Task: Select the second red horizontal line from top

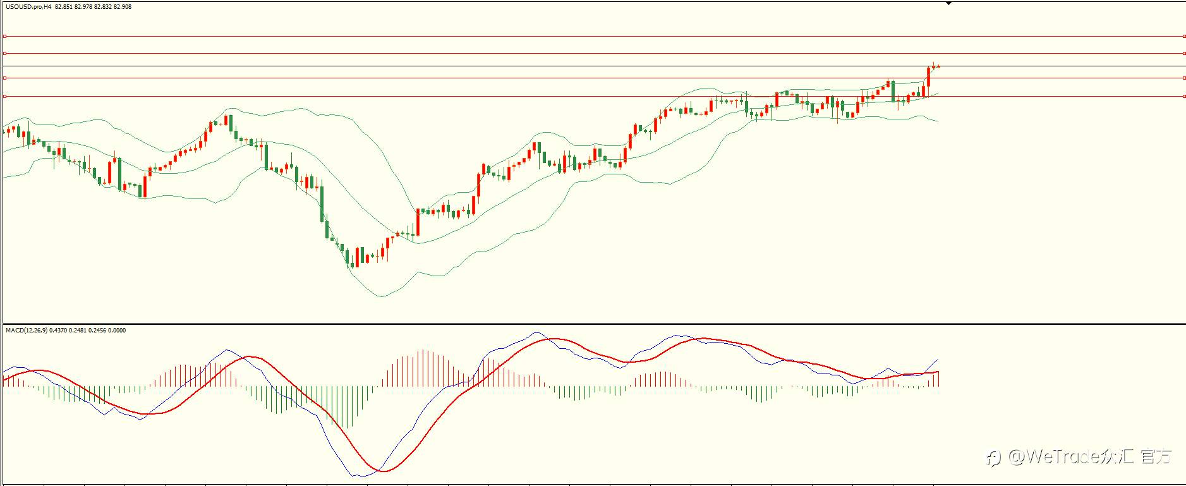Action: pyautogui.click(x=594, y=53)
